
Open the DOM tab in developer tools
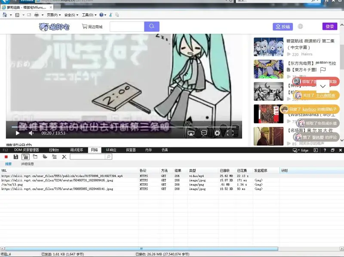pos(26,150)
